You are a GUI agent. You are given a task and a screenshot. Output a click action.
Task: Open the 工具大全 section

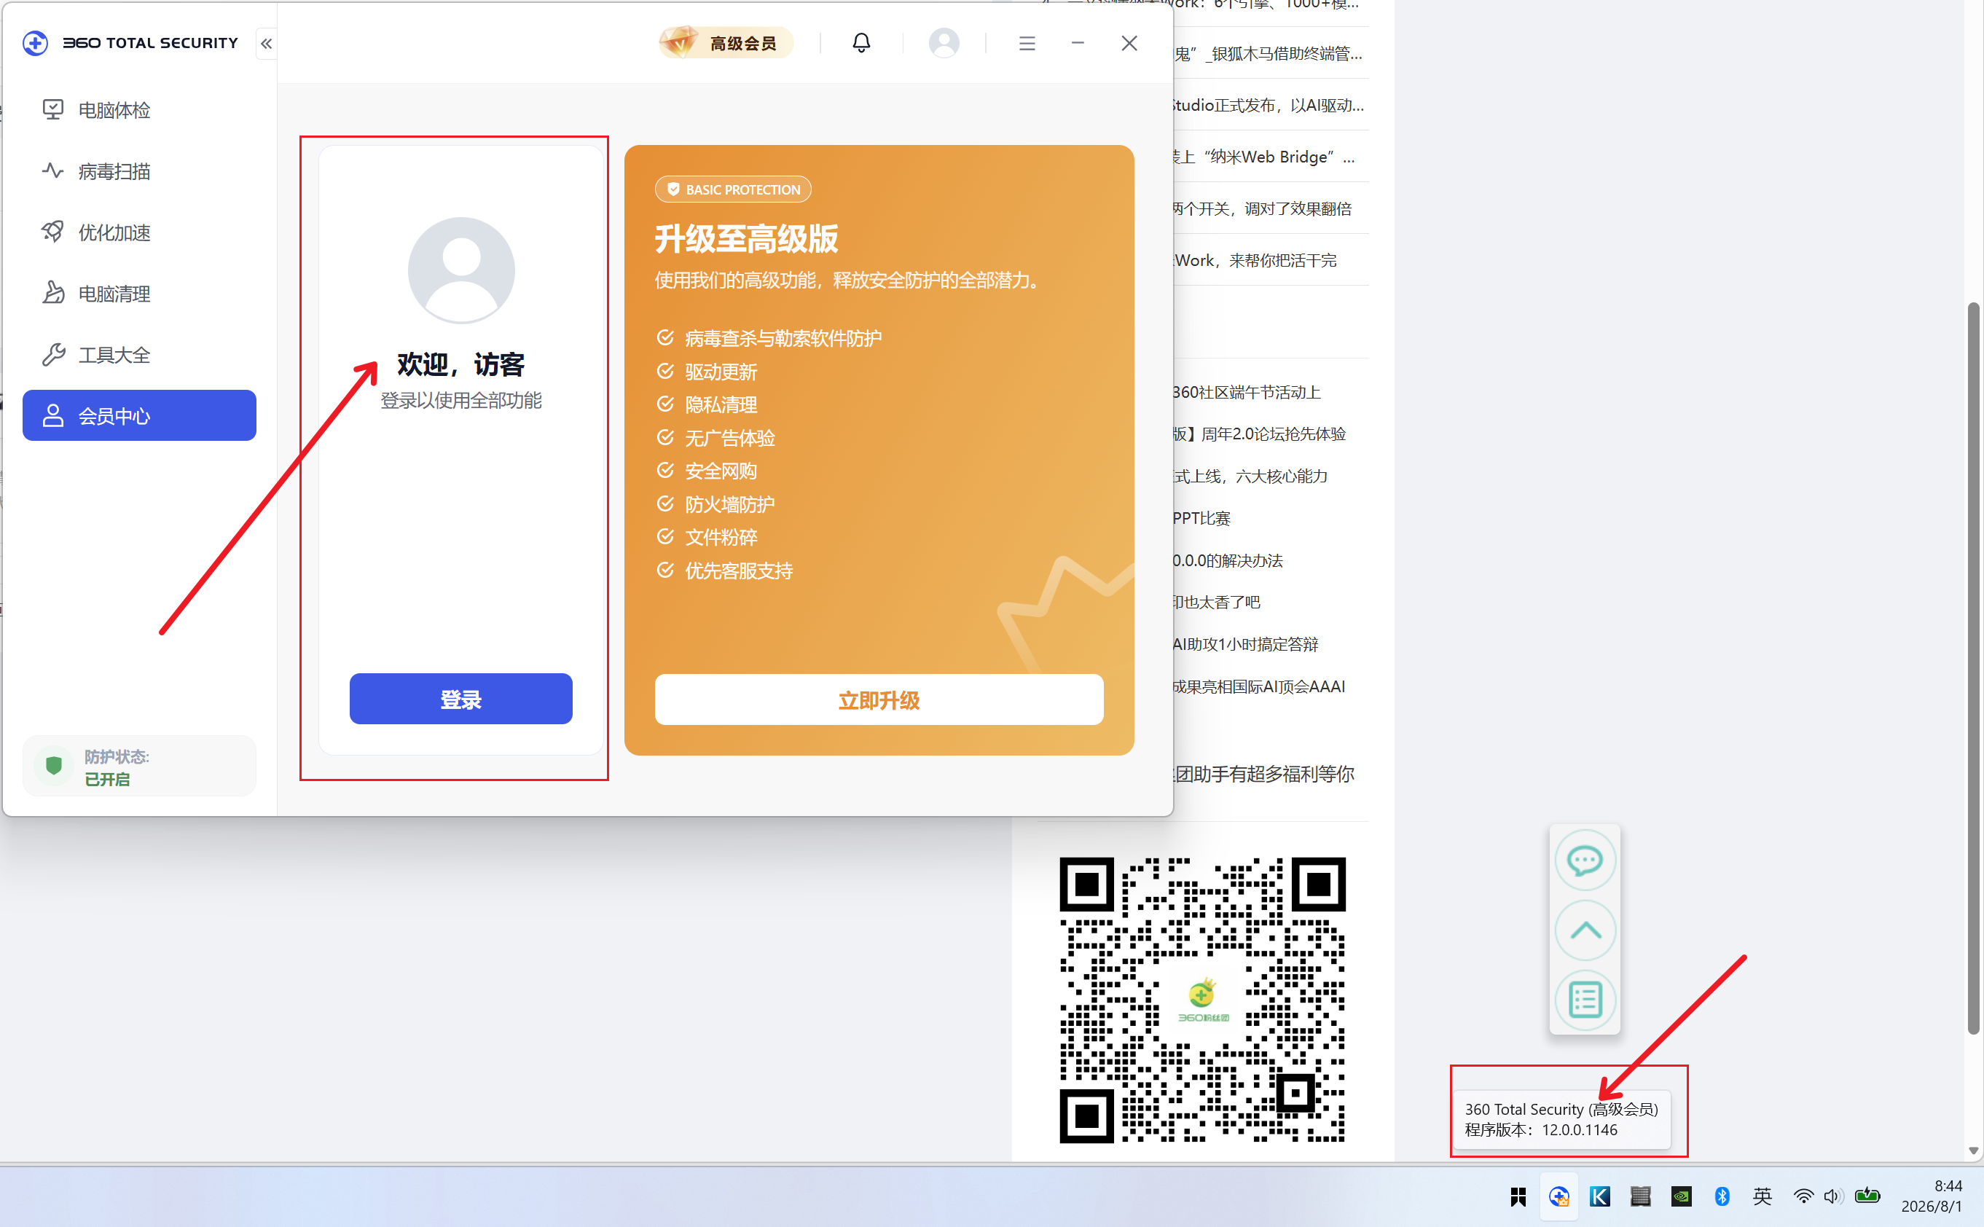[x=140, y=355]
